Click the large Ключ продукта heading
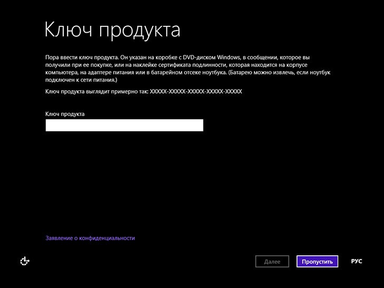 (x=112, y=30)
